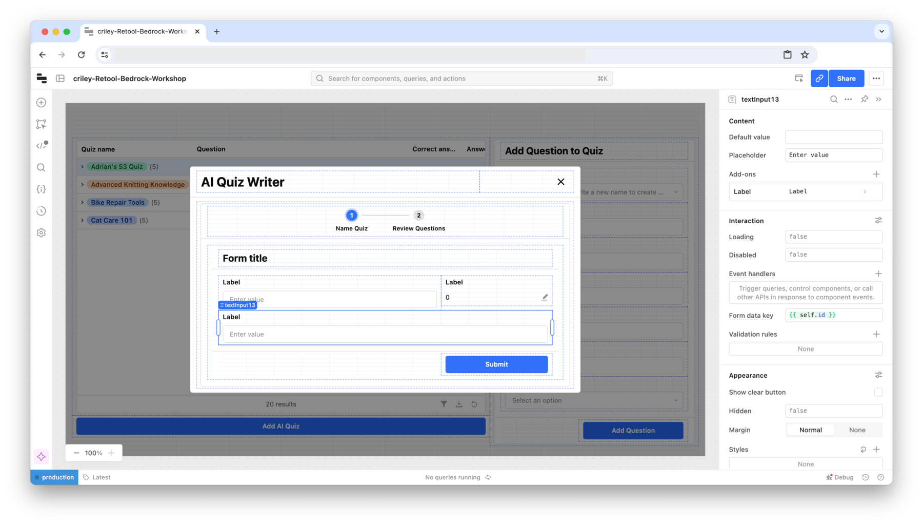Open the Add component panel

[x=42, y=103]
